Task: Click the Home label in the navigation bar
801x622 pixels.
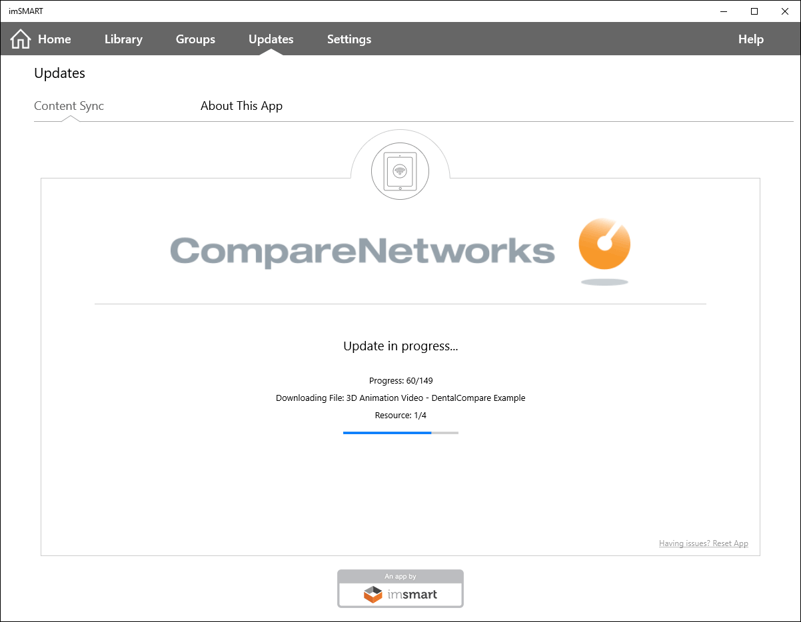Action: 54,39
